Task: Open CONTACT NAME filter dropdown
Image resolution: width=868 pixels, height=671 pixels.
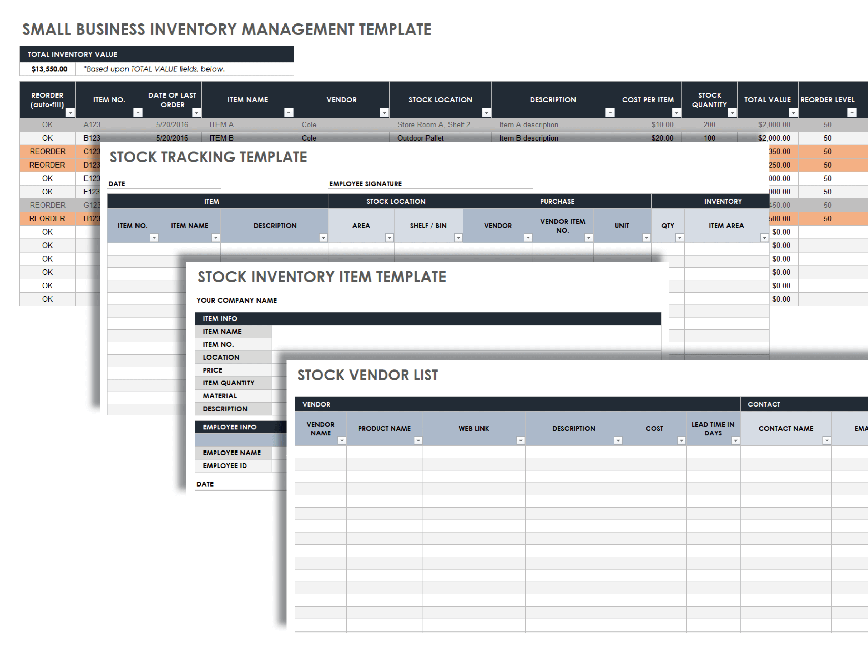Action: [x=827, y=440]
